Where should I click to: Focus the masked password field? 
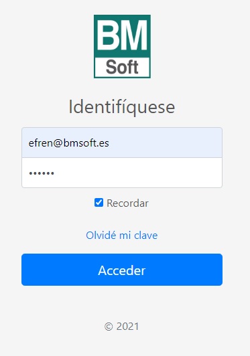(122, 173)
